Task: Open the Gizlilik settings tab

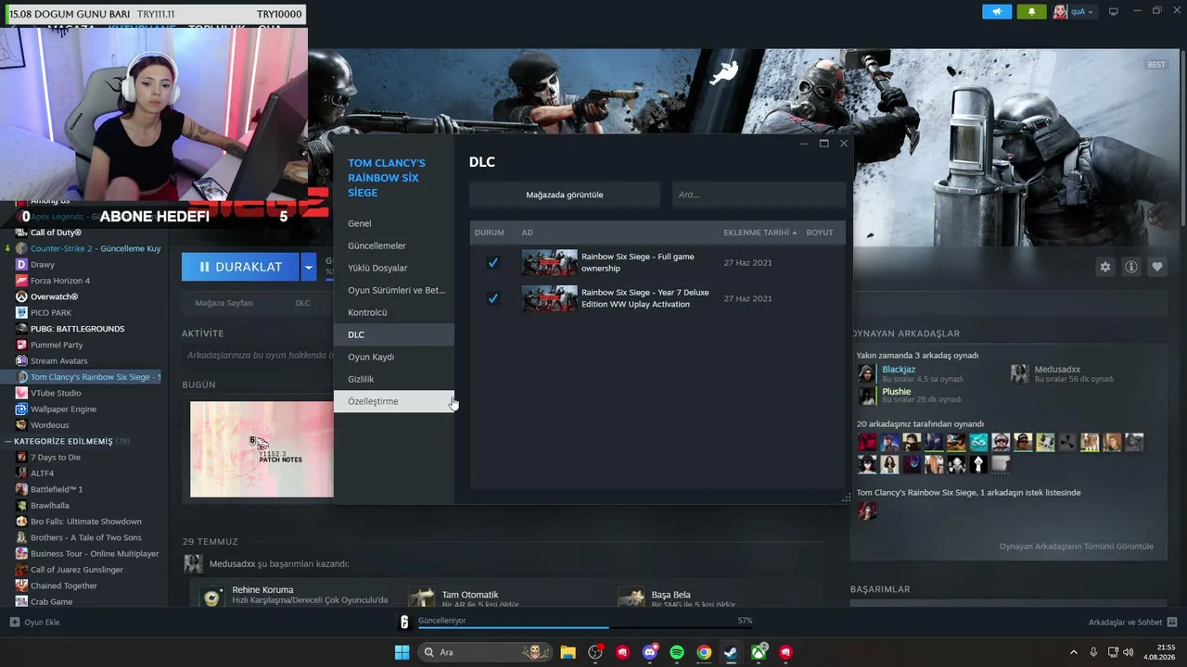Action: click(x=394, y=379)
